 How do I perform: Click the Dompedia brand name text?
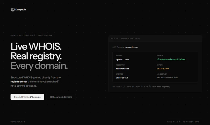(21, 10)
